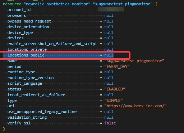Click the account_id attribute
The width and height of the screenshot is (184, 133).
(19, 10)
